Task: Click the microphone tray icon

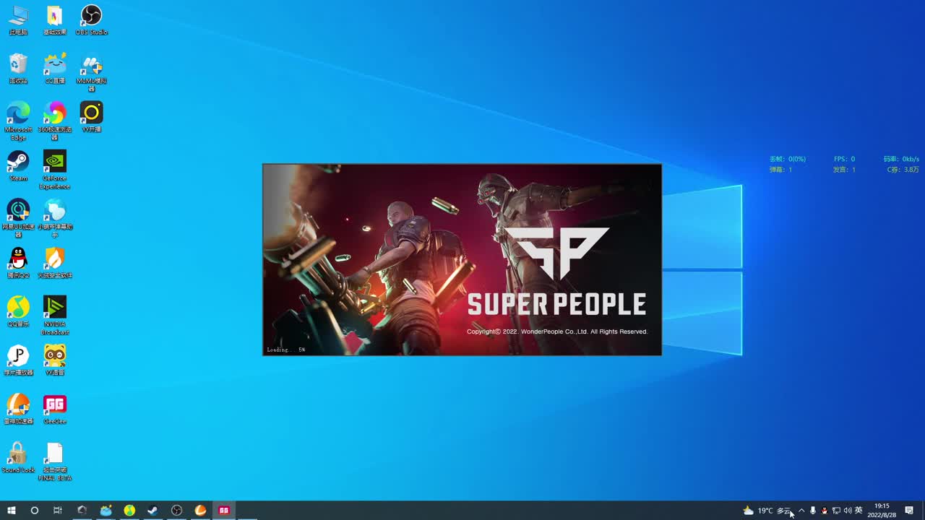Action: pos(813,511)
